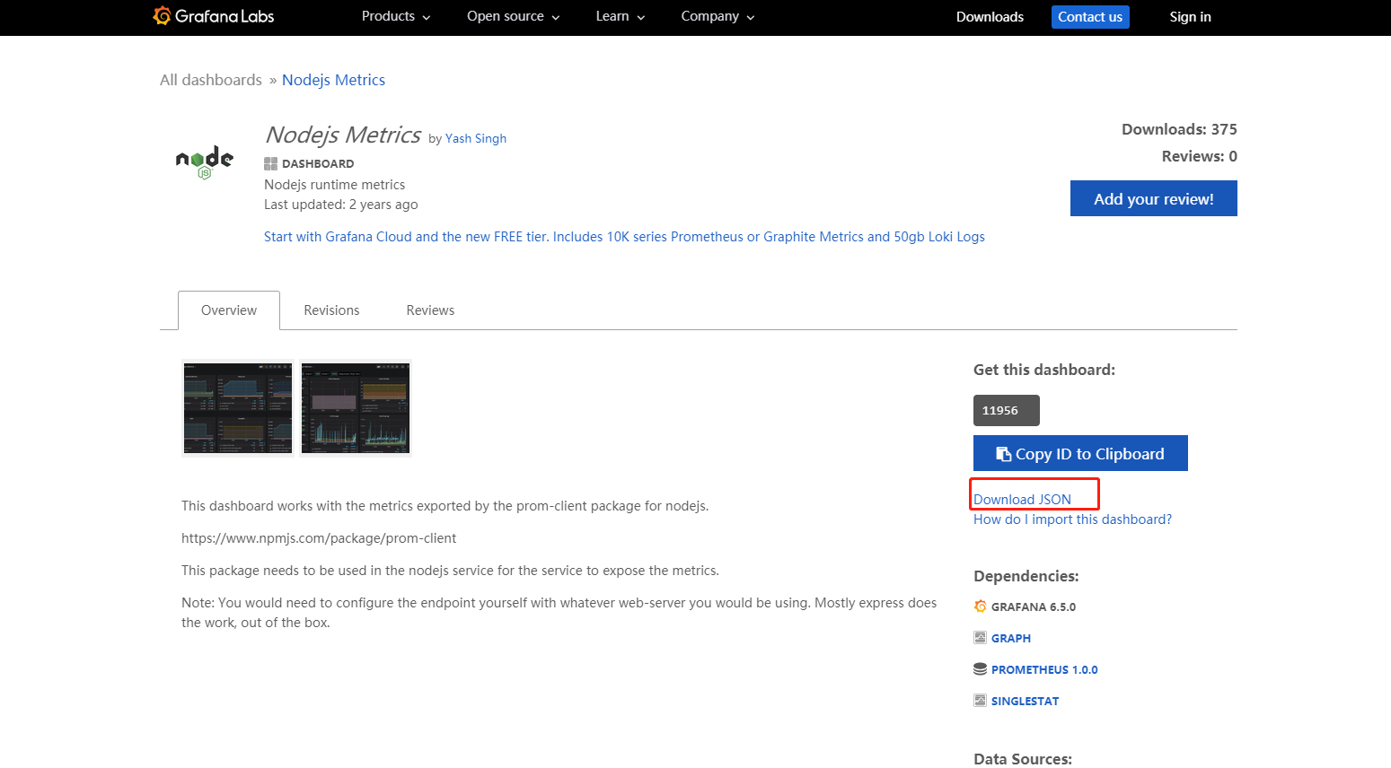This screenshot has height=768, width=1391.
Task: Click the Grafana icon next to GRAFANA 6.5.0
Action: (980, 607)
